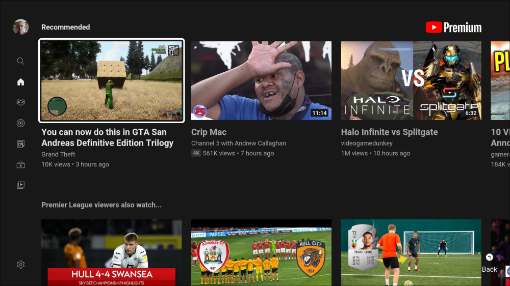Open the Troost-Ekong football challenge thumbnail
Screen dimensions: 510x286
411,252
